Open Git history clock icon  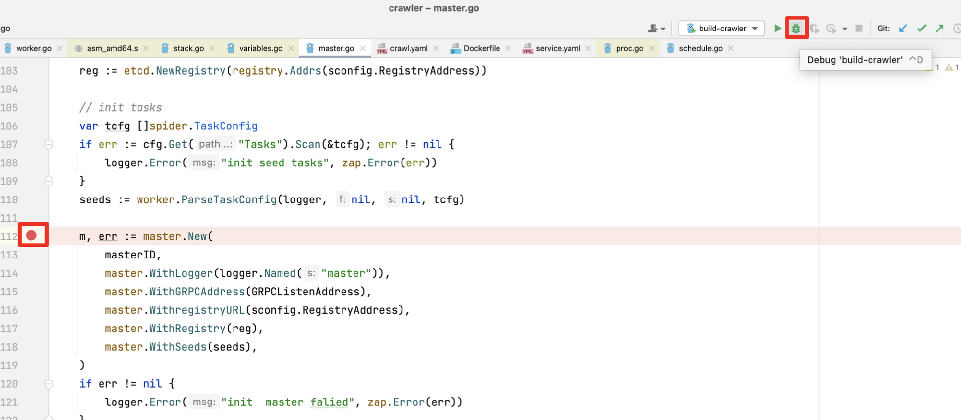pyautogui.click(x=956, y=29)
